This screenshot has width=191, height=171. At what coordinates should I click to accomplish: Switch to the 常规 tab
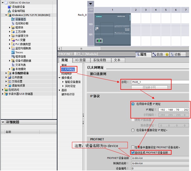coord(65,60)
